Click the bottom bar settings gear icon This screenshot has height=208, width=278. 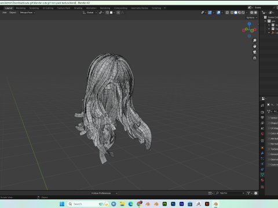pos(256,193)
